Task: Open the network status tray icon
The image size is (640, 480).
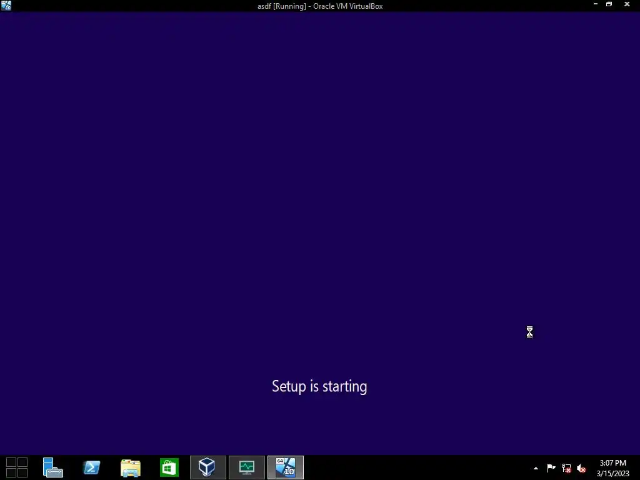Action: [566, 468]
